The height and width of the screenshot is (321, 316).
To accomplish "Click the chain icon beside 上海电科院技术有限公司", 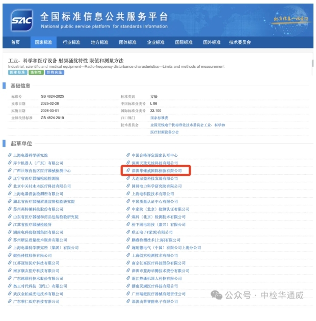I will (x=128, y=194).
